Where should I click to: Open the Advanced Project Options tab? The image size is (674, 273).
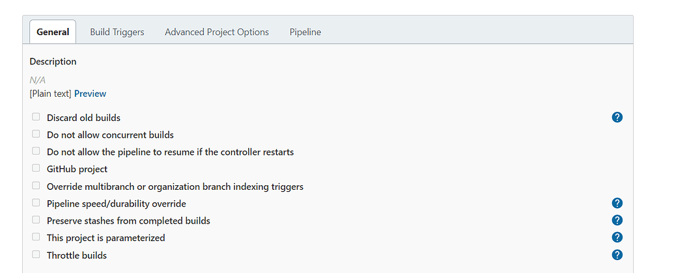(x=217, y=32)
